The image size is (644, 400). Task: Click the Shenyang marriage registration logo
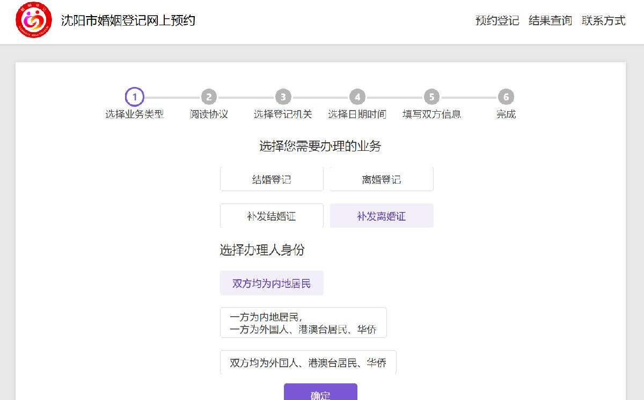[x=34, y=20]
